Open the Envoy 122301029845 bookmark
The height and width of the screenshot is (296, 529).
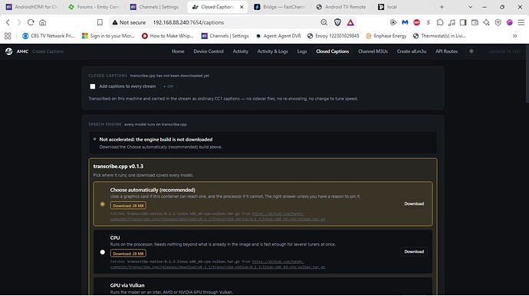[x=333, y=36]
